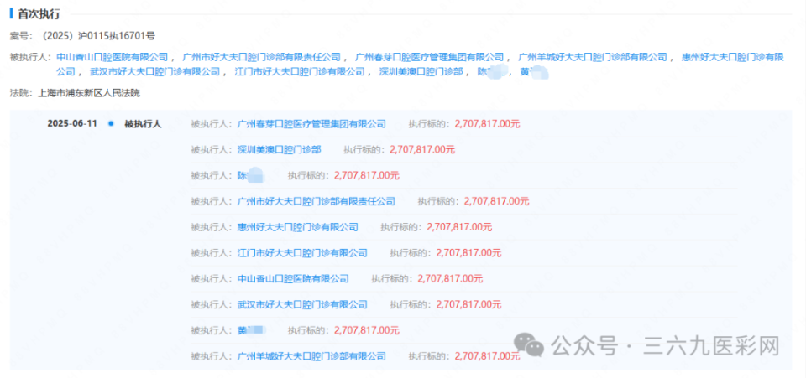Viewport: 806px width, 378px height.
Task: Click 2,707,817.00元 amount in 中山香山口腔医院 row
Action: pos(450,278)
